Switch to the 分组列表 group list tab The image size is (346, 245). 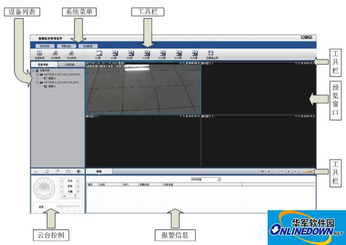tap(70, 64)
